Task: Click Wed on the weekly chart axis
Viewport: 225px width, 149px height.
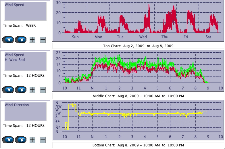Action: pyautogui.click(x=143, y=37)
